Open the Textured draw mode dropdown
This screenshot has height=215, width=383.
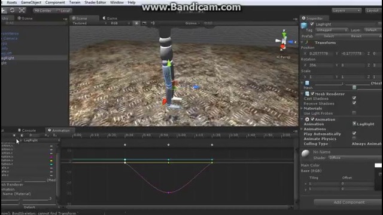pos(89,23)
